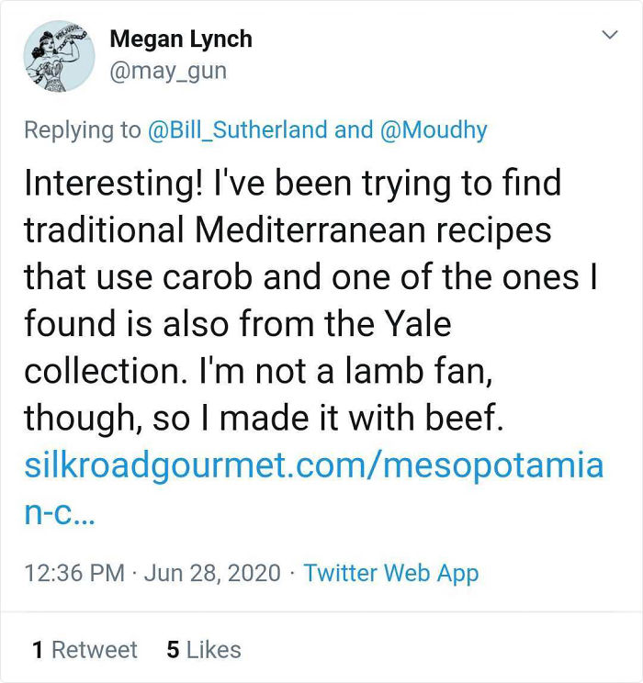Click the 12:36 PM timestamp
This screenshot has height=683, width=643.
(x=73, y=574)
